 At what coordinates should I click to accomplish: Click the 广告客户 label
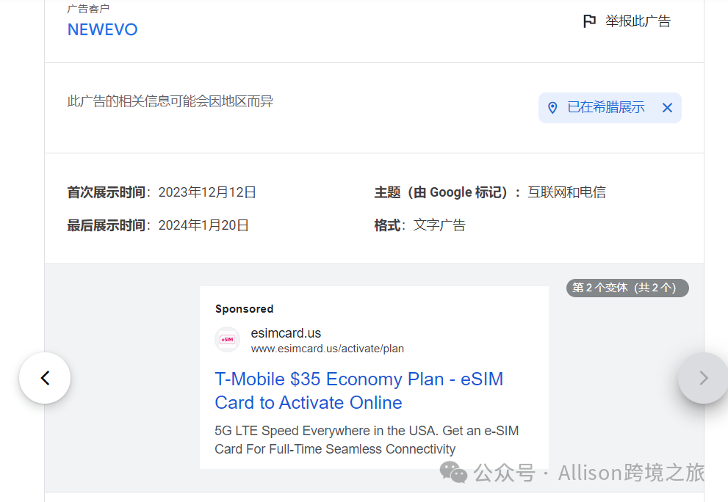tap(88, 8)
